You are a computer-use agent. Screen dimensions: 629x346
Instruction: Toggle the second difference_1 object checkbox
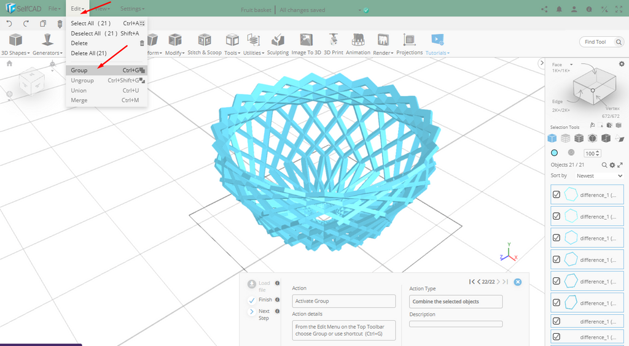557,216
